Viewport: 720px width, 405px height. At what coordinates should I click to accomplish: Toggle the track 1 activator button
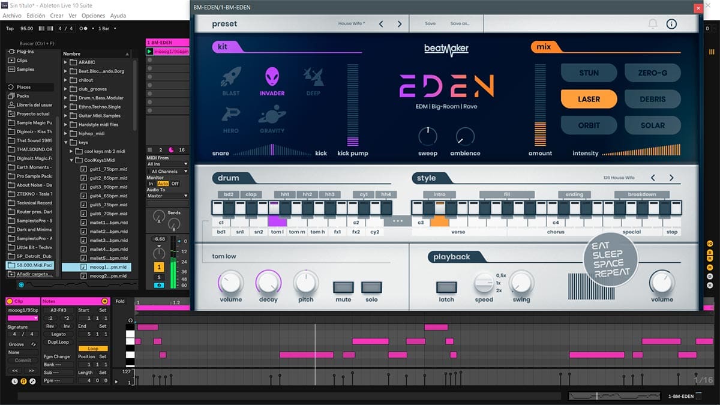coord(159,267)
